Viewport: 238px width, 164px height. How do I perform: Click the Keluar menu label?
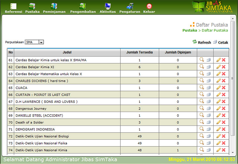(149, 12)
